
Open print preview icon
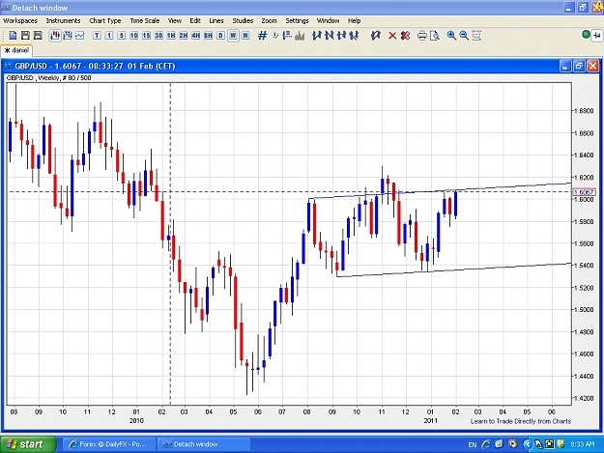[435, 36]
